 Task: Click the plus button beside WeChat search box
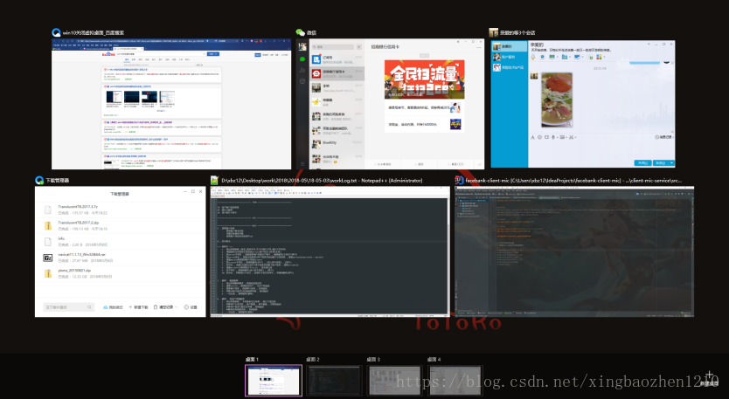pos(358,47)
